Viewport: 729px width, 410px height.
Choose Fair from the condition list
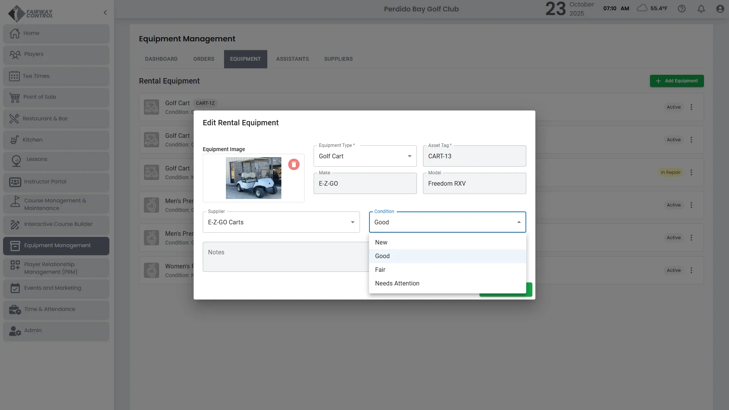[380, 270]
